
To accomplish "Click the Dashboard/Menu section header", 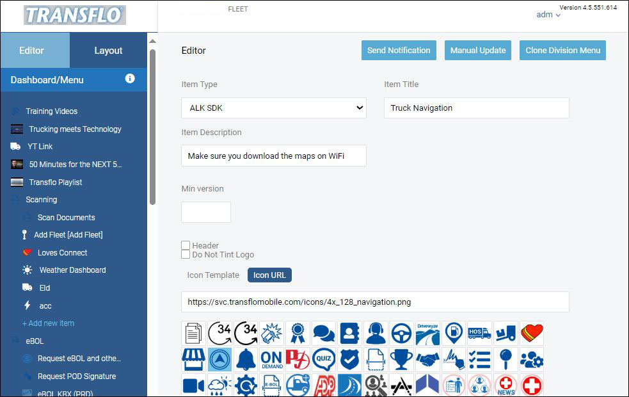I will [74, 79].
